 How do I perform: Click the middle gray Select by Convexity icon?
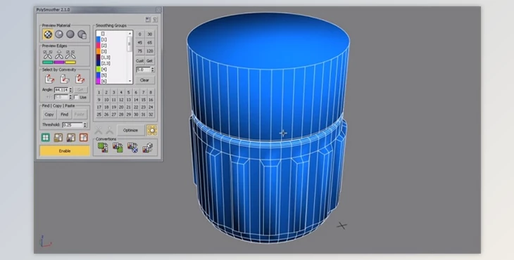[x=65, y=79]
